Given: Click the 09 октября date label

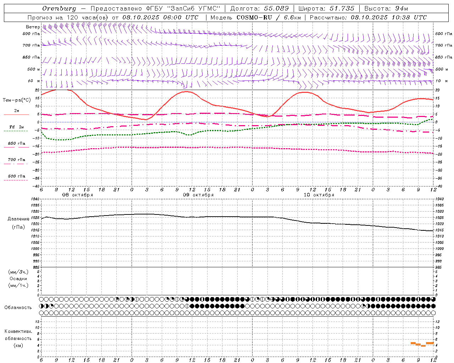Looking at the screenshot, I should 198,195.
